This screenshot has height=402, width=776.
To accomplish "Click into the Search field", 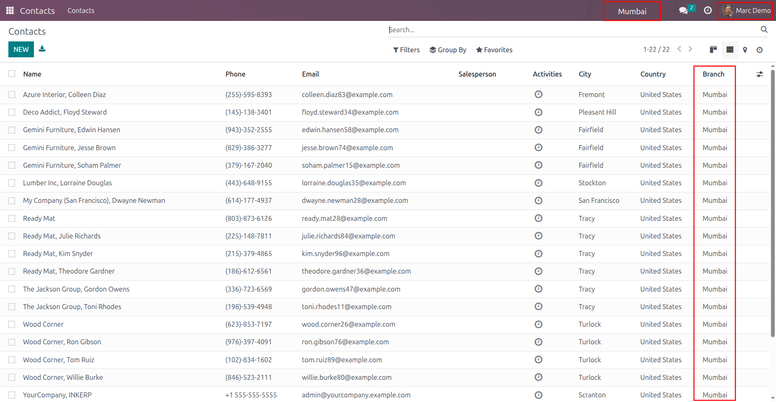I will click(573, 30).
